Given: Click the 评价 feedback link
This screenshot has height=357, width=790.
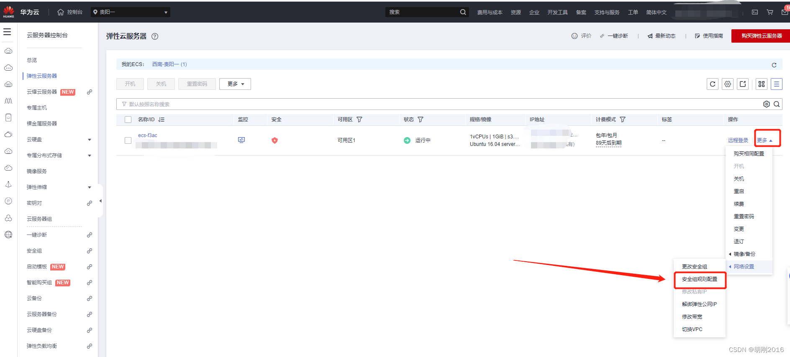Looking at the screenshot, I should [x=581, y=36].
